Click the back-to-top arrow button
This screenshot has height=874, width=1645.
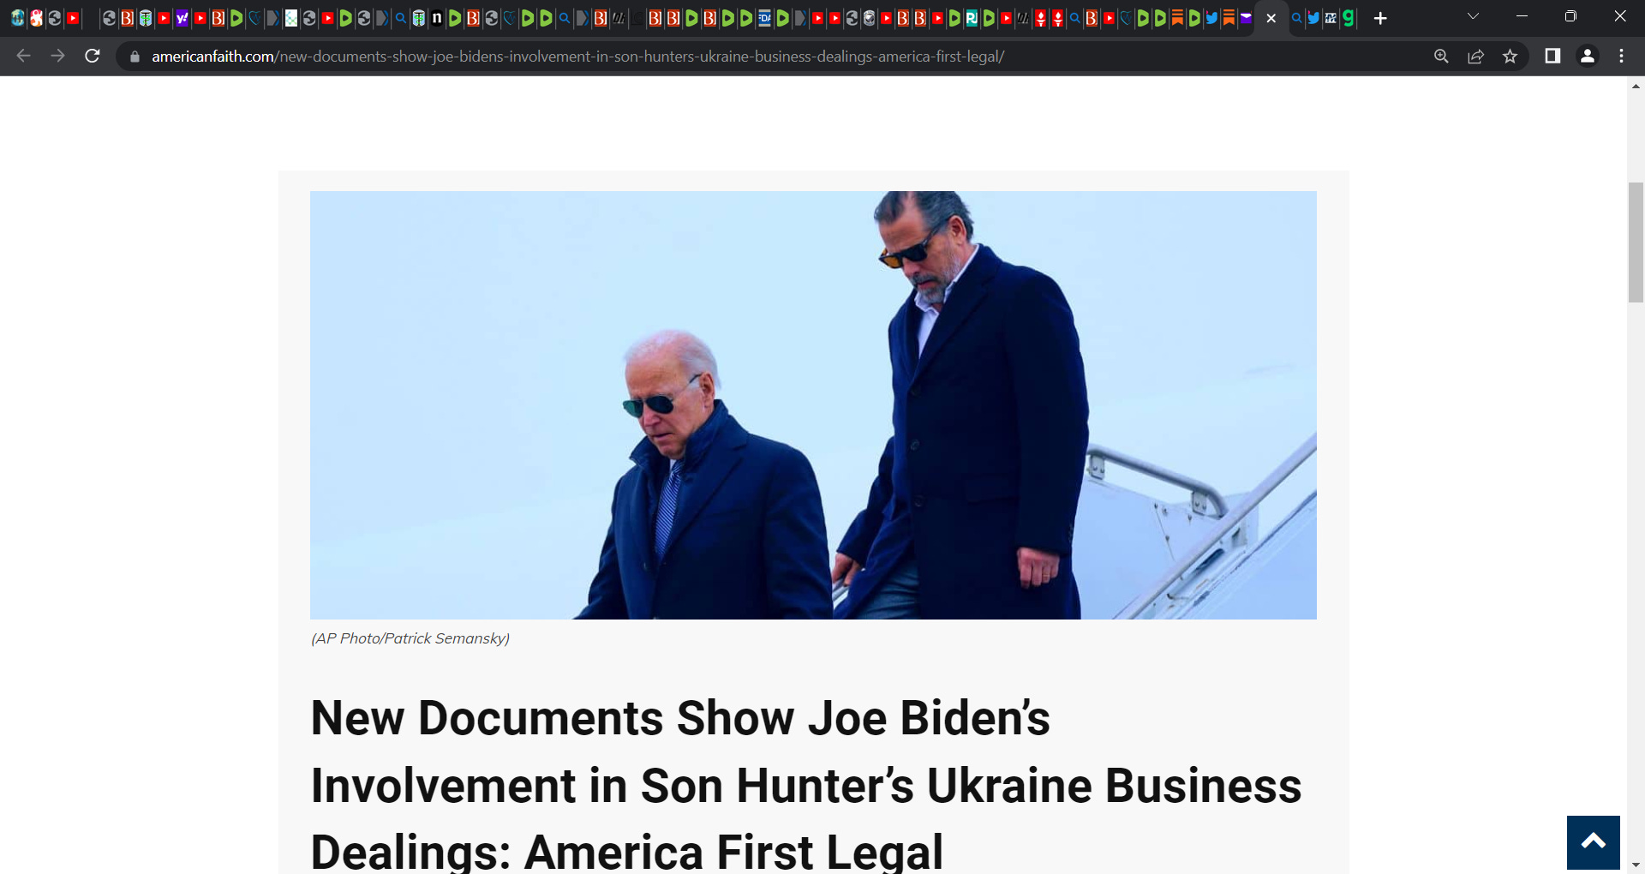click(1593, 842)
